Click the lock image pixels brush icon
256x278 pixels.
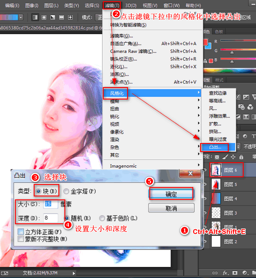tap(225, 157)
